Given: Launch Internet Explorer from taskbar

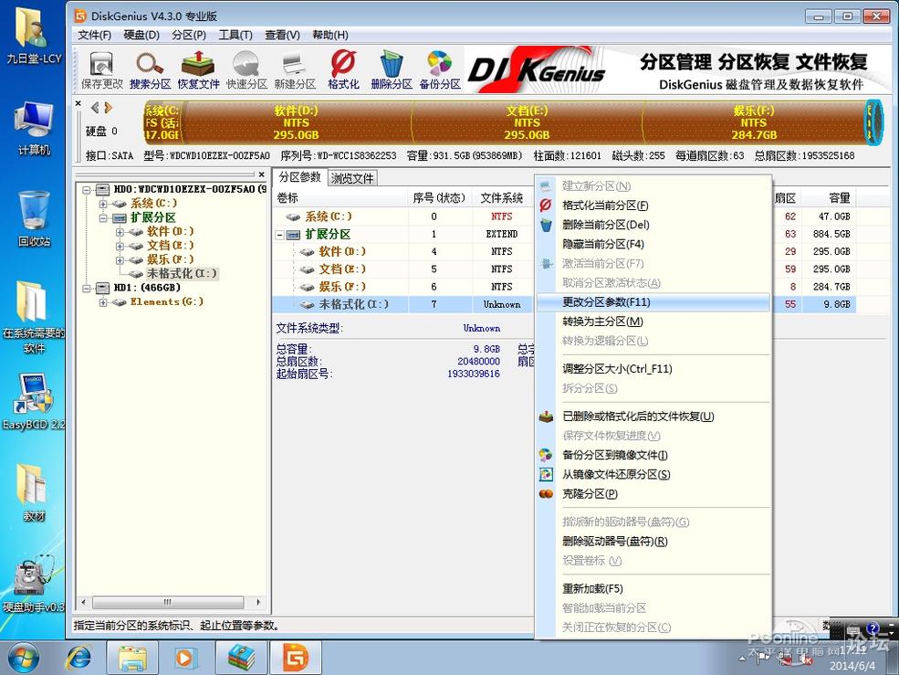Looking at the screenshot, I should click(79, 658).
